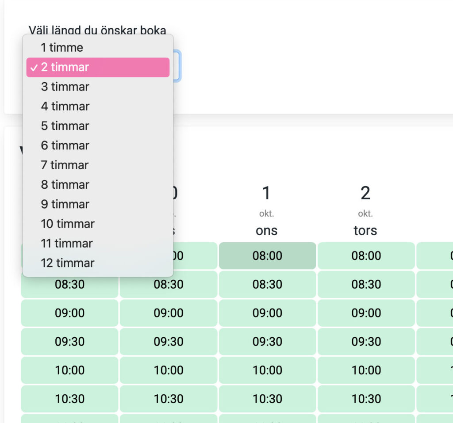
Task: Book the 08:00 slot on Thursday 2 okt
Action: 366,256
